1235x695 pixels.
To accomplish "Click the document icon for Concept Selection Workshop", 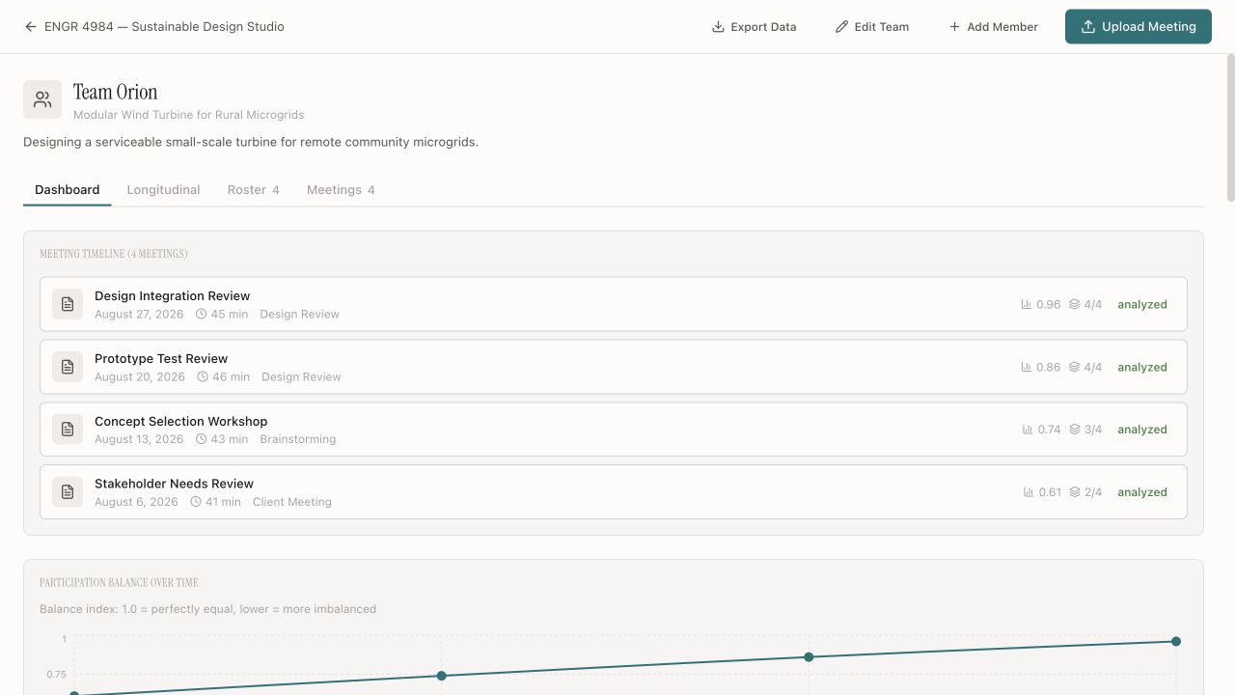I will 68,430.
